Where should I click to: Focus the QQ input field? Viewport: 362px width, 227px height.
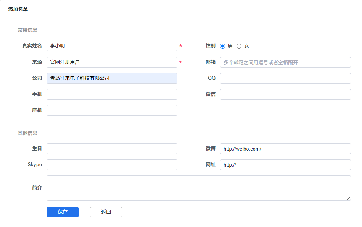[x=285, y=78]
